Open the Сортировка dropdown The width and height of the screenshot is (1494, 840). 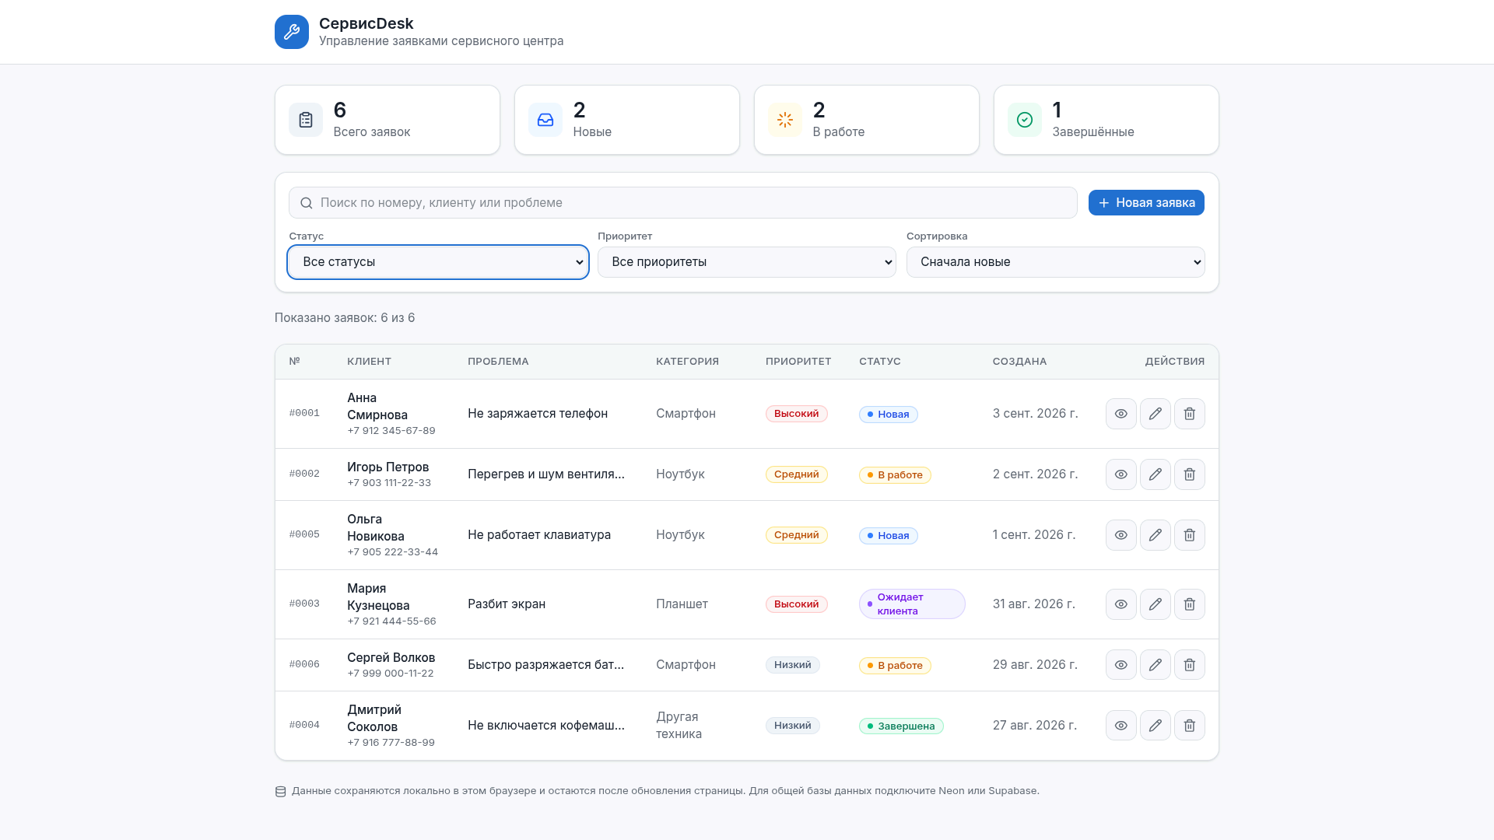click(1056, 262)
